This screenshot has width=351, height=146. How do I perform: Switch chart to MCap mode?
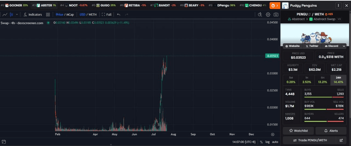coord(70,15)
